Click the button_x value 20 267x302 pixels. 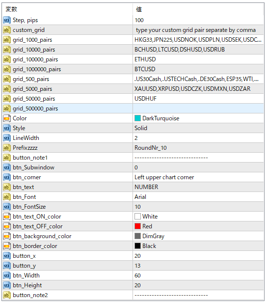(x=137, y=256)
